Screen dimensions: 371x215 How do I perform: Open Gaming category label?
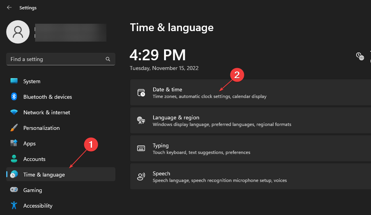33,190
